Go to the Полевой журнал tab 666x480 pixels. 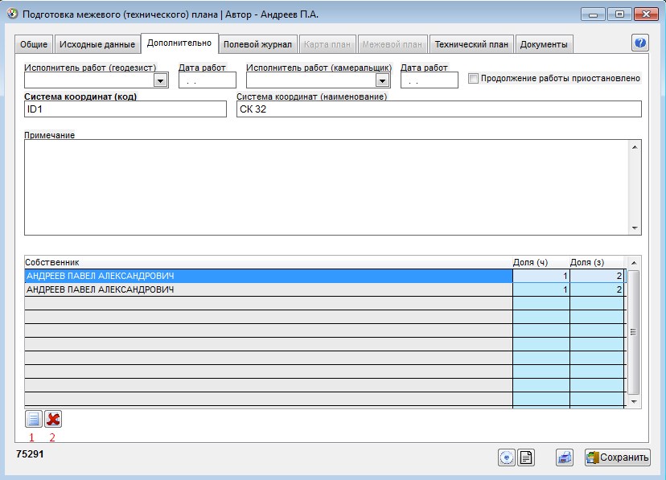tap(257, 44)
